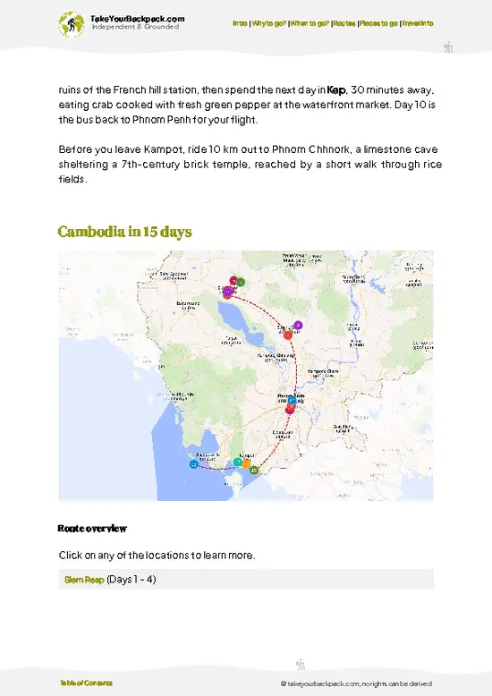Image resolution: width=492 pixels, height=696 pixels.
Task: Click the 'Cambodia in 15 days' heading
Action: (x=124, y=232)
